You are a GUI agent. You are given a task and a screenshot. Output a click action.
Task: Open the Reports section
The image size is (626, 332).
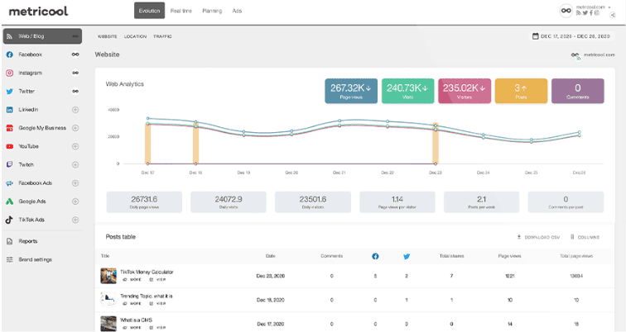click(x=29, y=241)
